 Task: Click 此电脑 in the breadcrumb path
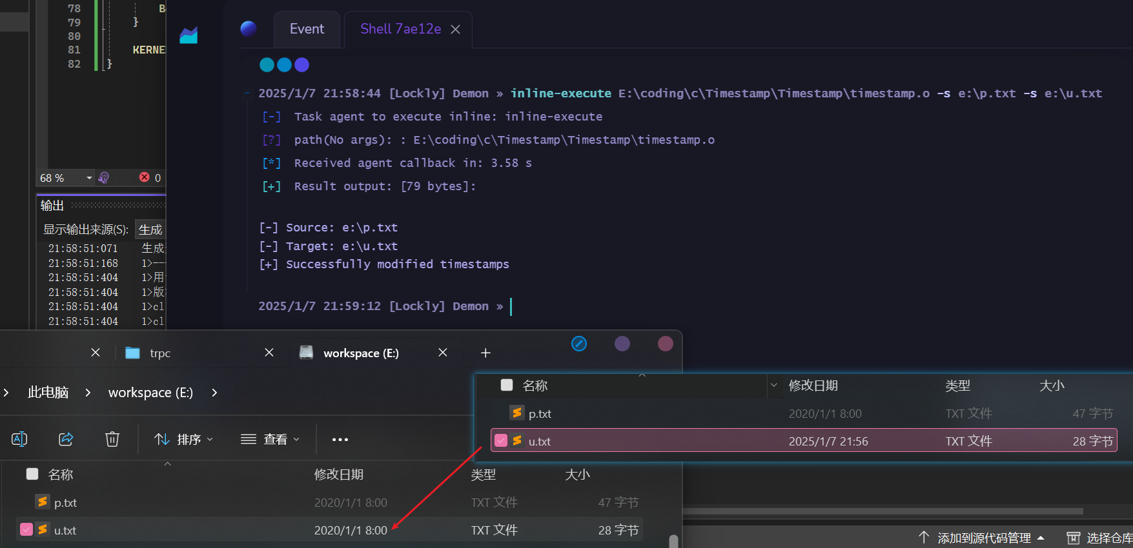(48, 393)
